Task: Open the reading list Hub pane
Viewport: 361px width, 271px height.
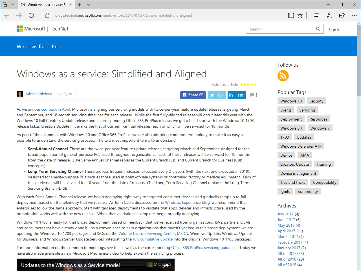Action: [x=317, y=15]
